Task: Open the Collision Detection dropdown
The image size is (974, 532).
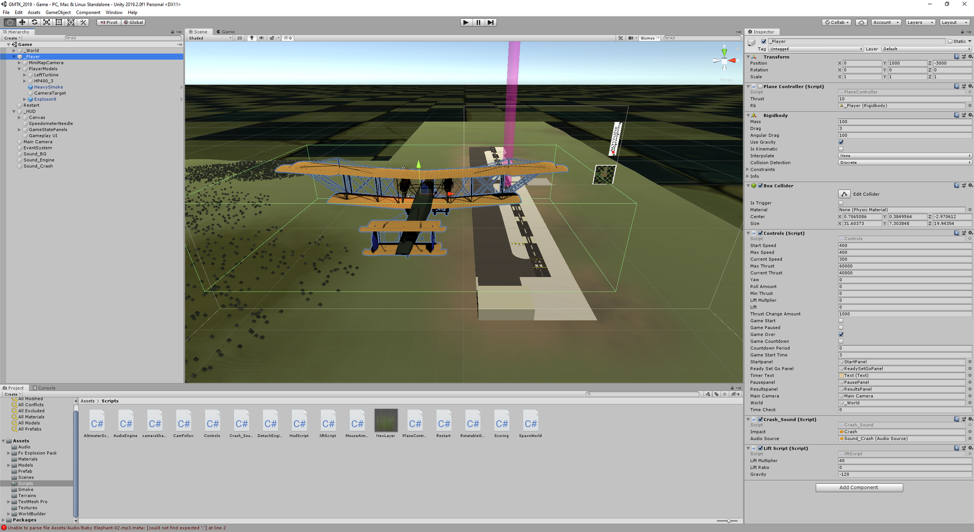Action: coord(905,163)
